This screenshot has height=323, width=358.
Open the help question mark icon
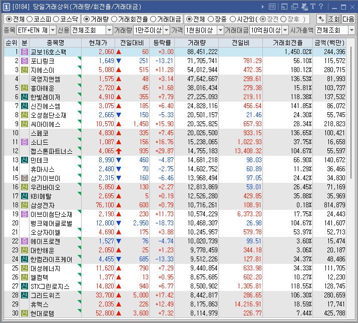coord(321,7)
